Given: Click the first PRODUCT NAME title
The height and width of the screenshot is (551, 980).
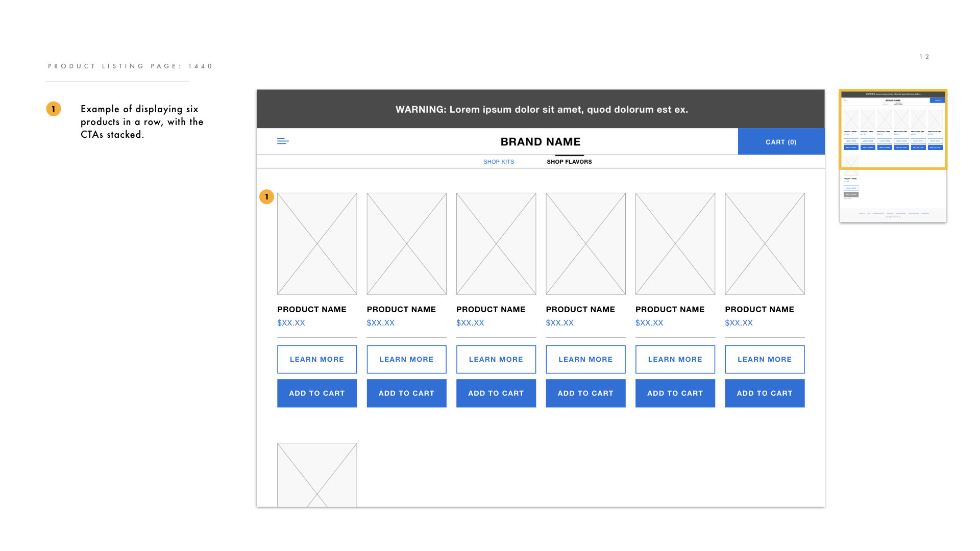Looking at the screenshot, I should pyautogui.click(x=312, y=309).
